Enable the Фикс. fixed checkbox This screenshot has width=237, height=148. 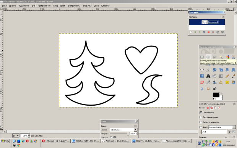[x=201, y=127]
